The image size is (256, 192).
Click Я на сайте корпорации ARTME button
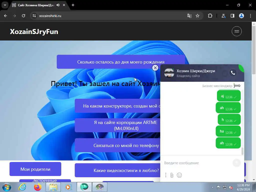117,125
